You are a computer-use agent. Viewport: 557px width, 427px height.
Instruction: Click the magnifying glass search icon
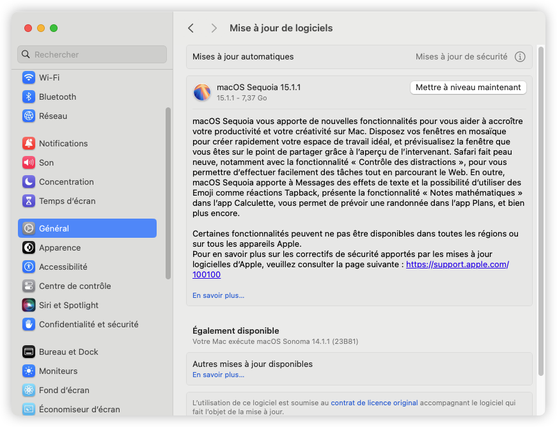tap(26, 54)
